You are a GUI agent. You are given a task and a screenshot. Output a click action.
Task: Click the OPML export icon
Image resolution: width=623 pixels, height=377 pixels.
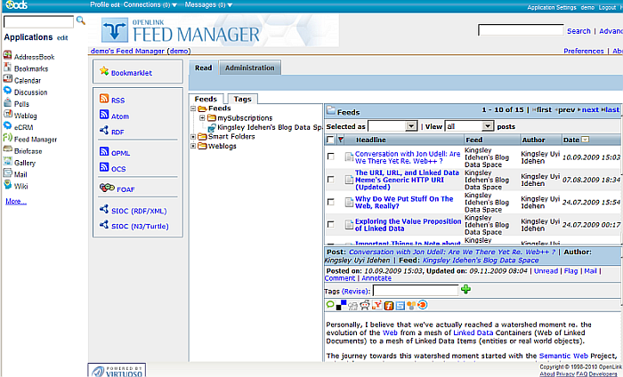[x=104, y=153]
